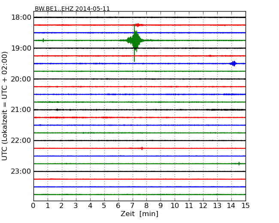This screenshot has width=279, height=223.
Task: Click the x-axis tick label 6
Action: [118, 206]
